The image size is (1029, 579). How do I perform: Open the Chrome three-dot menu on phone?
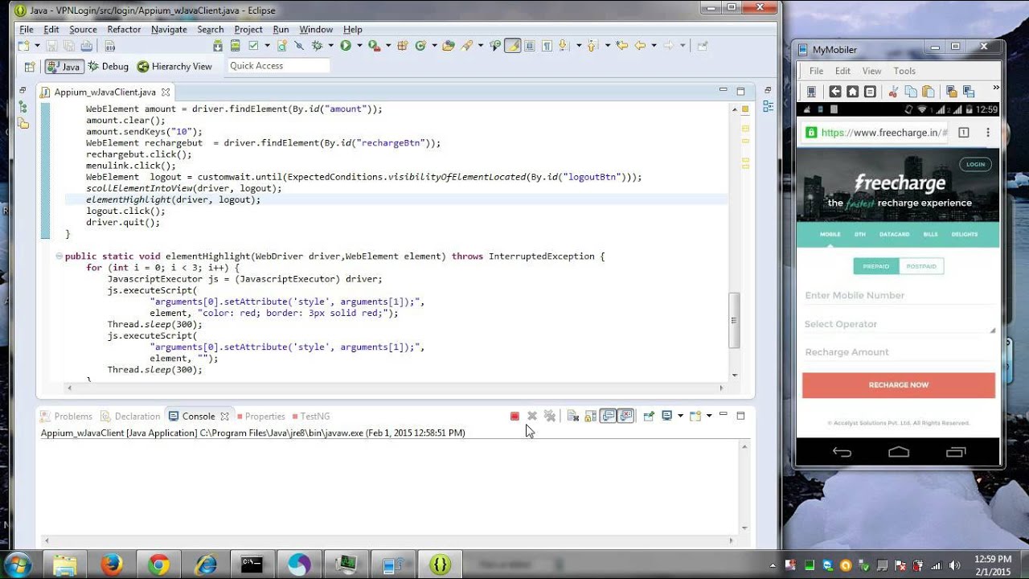[x=988, y=133]
